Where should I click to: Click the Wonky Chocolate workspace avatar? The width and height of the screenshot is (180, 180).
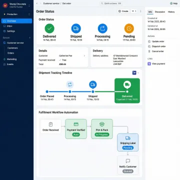[x=5, y=5]
